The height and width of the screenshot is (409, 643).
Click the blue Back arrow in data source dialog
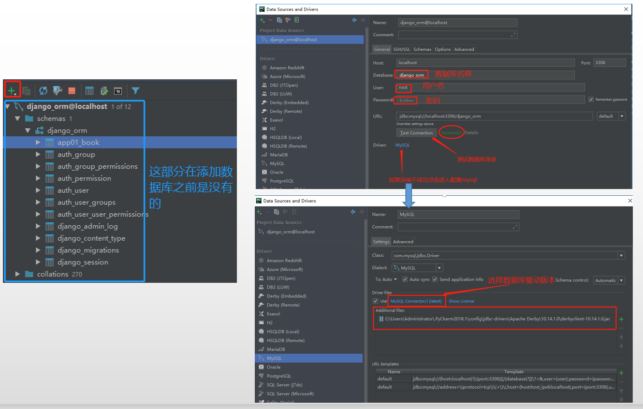[x=354, y=20]
